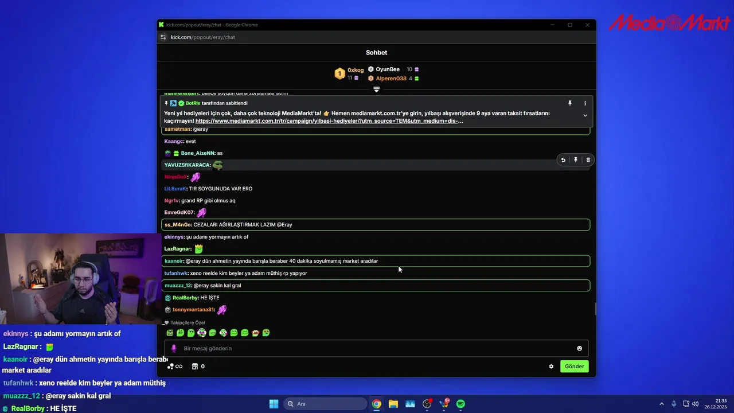The image size is (734, 413).
Task: Insert the first emote in Takipçilere Özel row
Action: (x=170, y=333)
